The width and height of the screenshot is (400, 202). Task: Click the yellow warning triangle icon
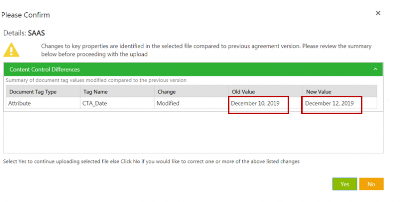(x=12, y=50)
